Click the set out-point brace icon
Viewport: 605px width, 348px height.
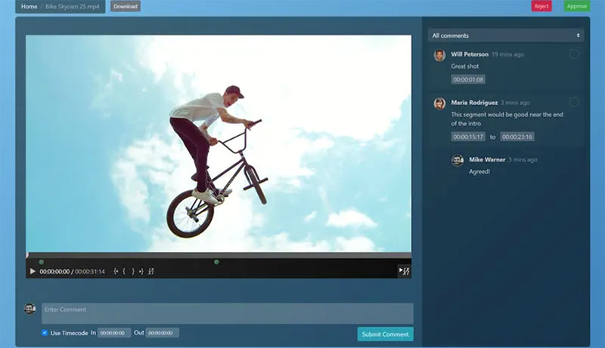(x=133, y=271)
